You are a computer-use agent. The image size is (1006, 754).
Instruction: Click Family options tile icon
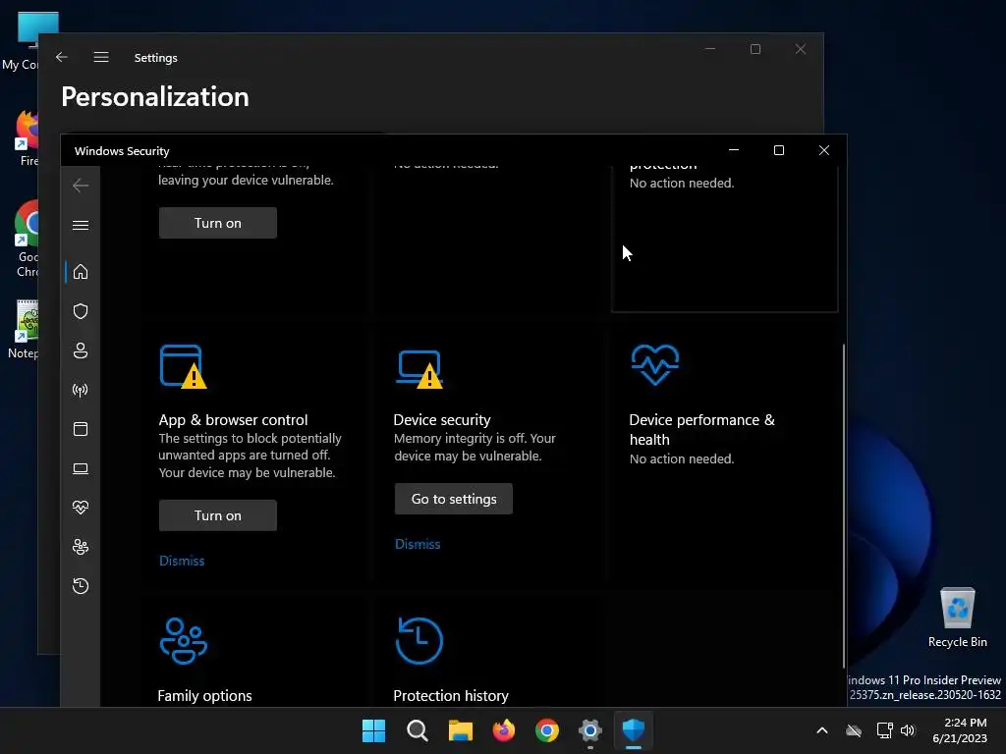[x=184, y=640]
